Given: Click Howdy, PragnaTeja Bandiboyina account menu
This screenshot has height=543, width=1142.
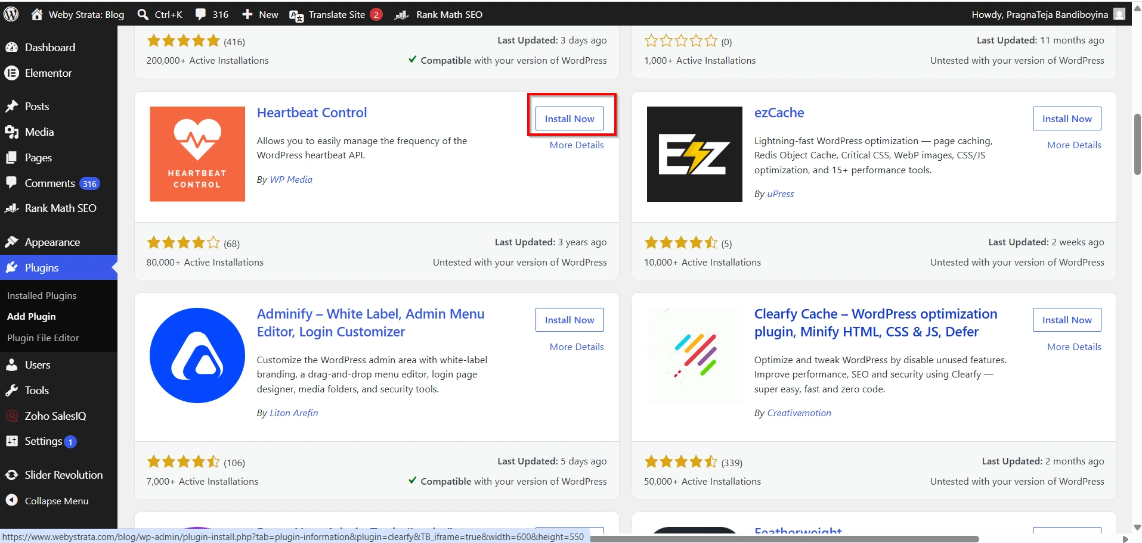Looking at the screenshot, I should point(1048,14).
